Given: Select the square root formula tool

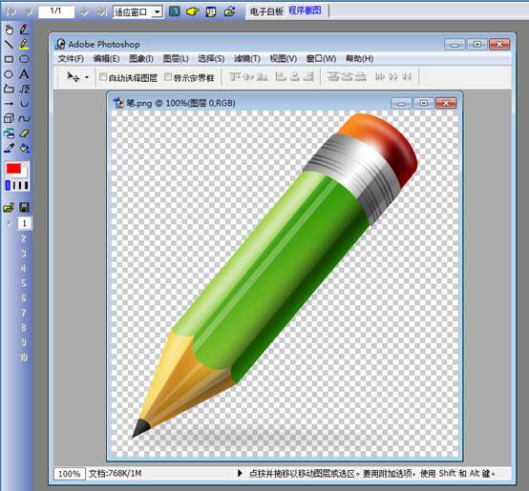Looking at the screenshot, I should pyautogui.click(x=24, y=89).
